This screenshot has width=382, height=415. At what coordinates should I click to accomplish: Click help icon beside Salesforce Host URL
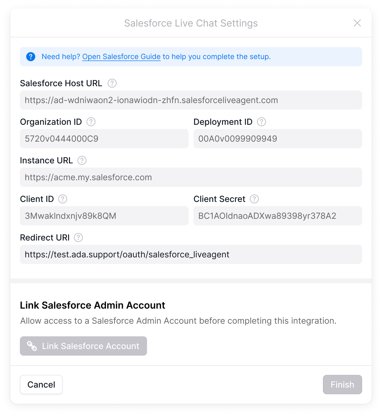tap(112, 83)
